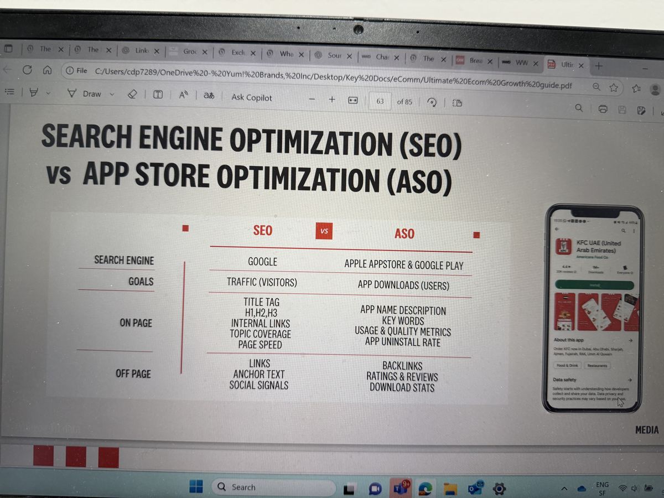The image size is (664, 498).
Task: Activate Read aloud
Action: point(184,96)
